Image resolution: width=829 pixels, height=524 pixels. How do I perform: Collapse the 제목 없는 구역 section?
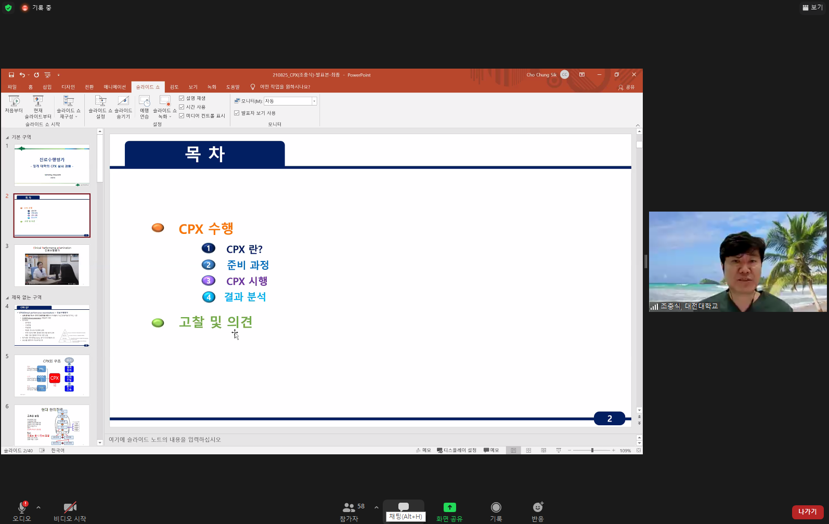tap(7, 297)
